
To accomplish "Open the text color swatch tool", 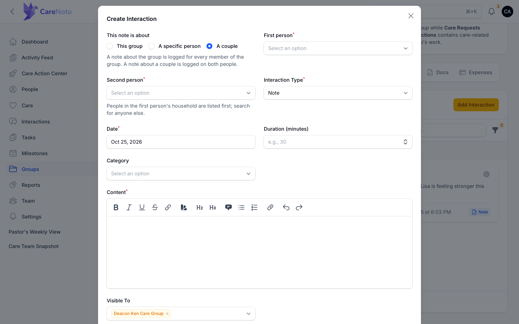I will click(x=184, y=207).
